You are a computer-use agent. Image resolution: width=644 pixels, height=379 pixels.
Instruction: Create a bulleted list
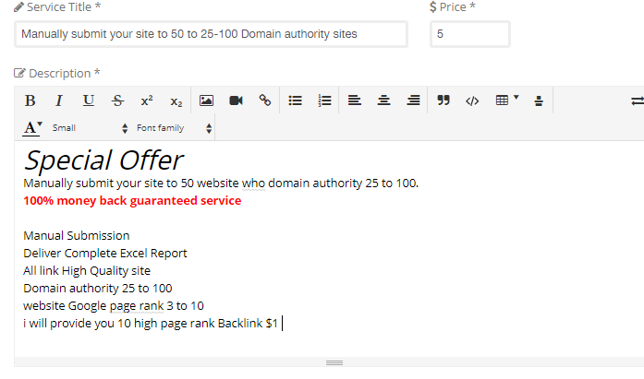click(x=295, y=101)
